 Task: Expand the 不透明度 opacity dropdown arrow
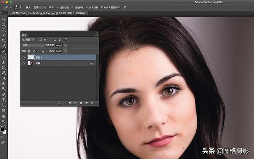65,45
